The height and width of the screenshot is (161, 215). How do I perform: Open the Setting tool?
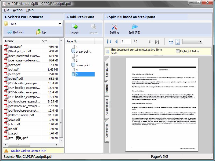(114, 27)
